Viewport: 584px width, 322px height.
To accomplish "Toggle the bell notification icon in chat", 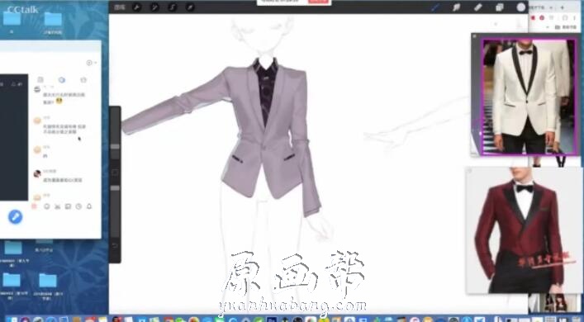I will click(89, 206).
